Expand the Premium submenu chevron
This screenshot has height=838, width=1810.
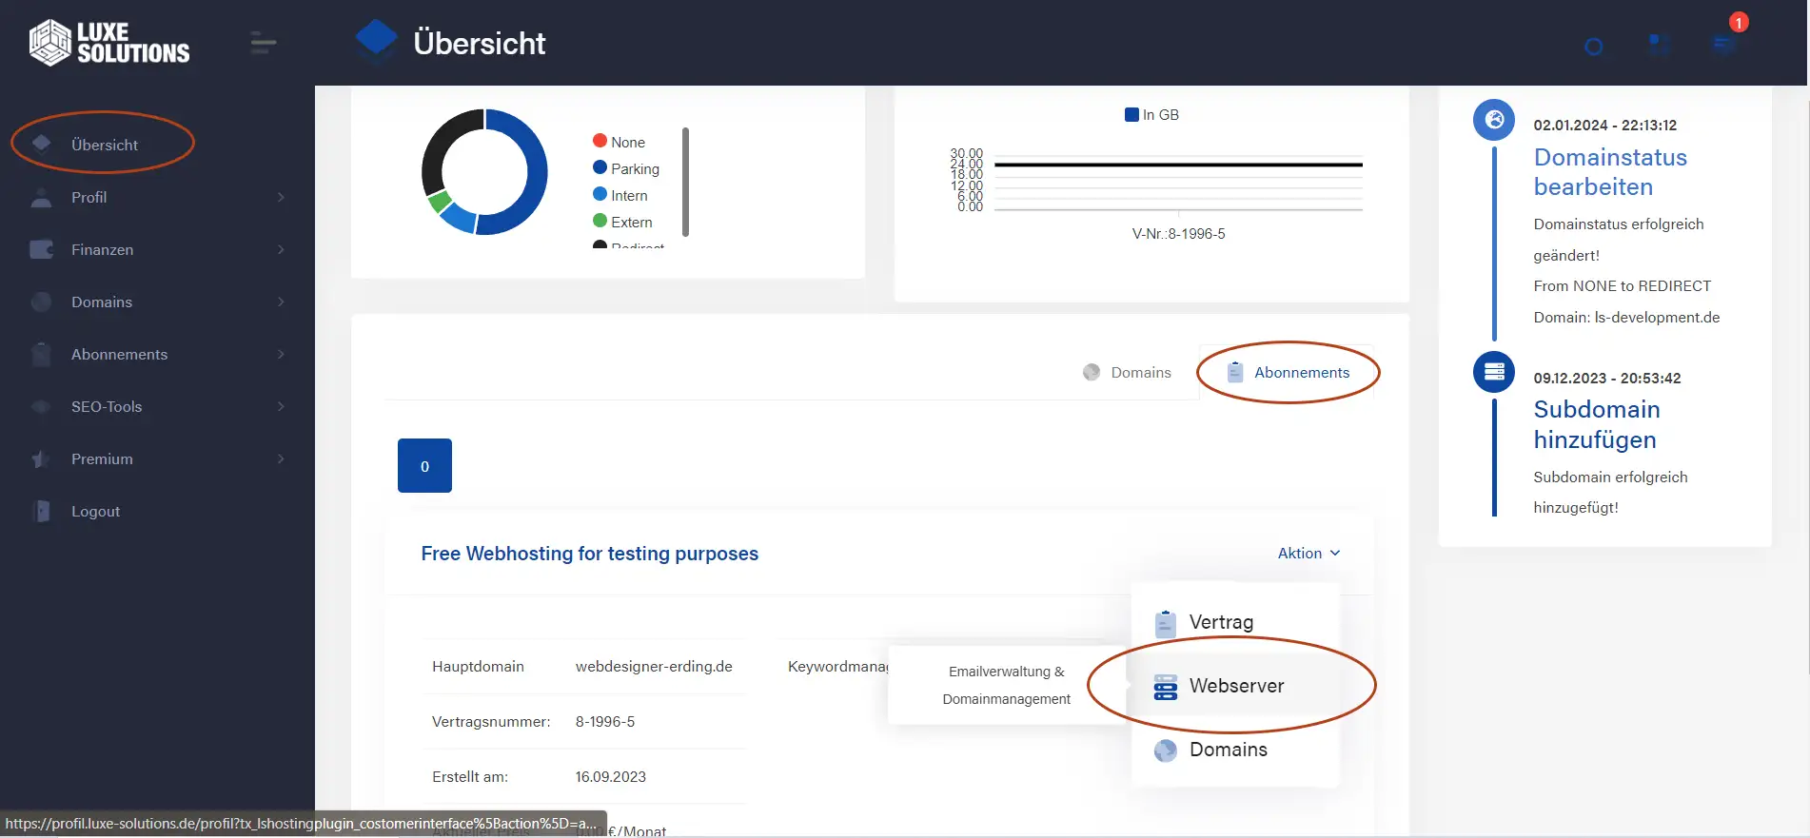[x=281, y=458]
